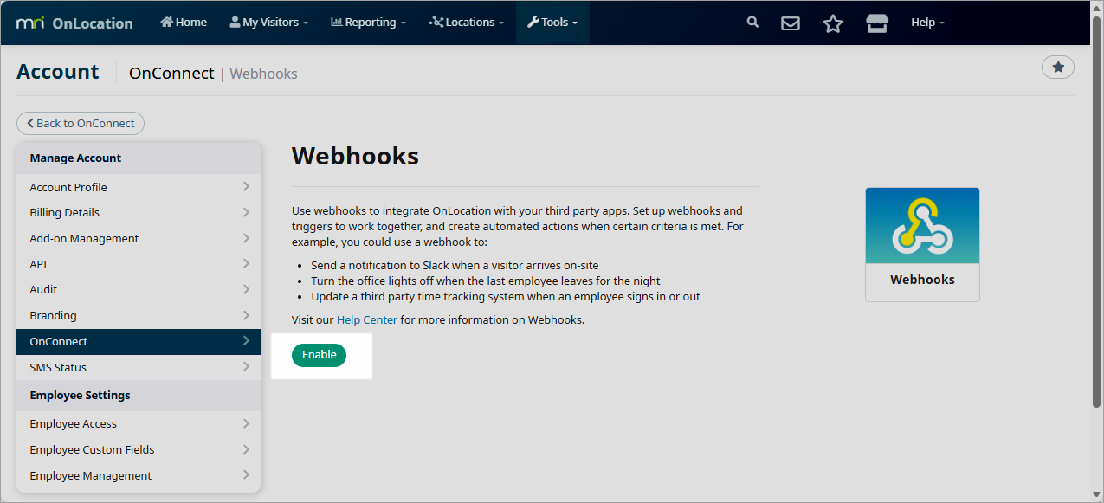Expand the Help dropdown
This screenshot has width=1104, height=503.
coord(927,23)
